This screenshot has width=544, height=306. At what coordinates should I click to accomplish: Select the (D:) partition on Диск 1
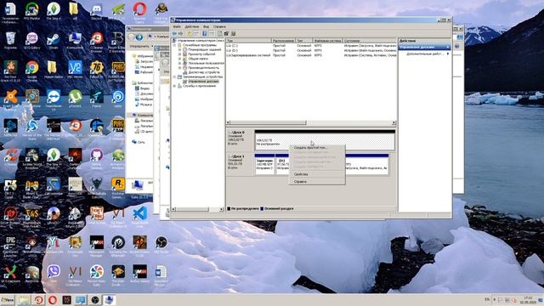(x=282, y=164)
